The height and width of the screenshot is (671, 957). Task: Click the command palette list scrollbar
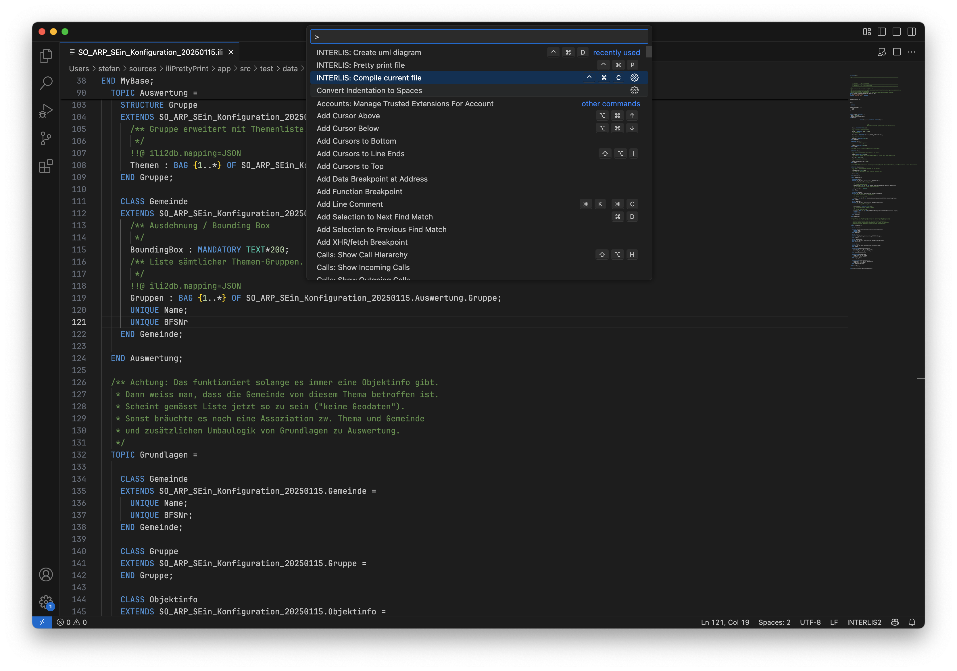(x=649, y=52)
